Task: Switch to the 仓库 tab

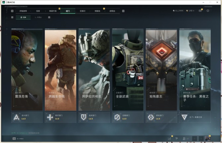Action: pyautogui.click(x=38, y=11)
